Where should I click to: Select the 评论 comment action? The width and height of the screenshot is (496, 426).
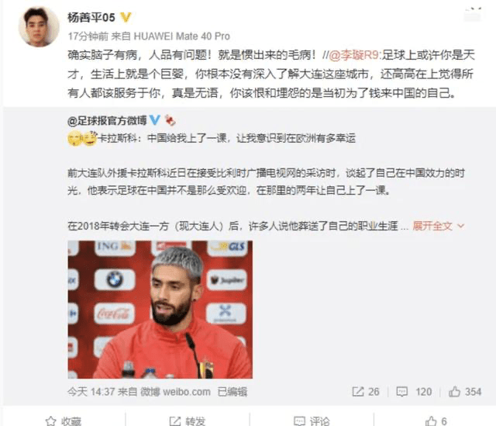coord(312,421)
